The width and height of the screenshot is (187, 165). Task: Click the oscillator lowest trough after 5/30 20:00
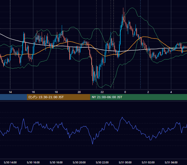(x=93, y=144)
